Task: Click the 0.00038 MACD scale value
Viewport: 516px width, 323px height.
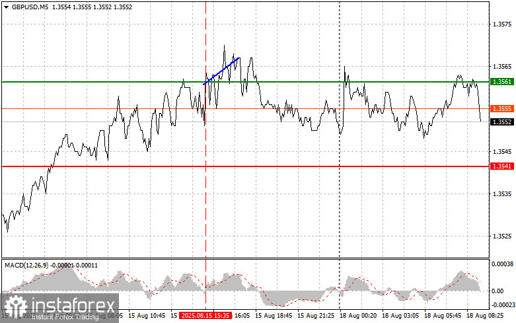Action: [502, 264]
